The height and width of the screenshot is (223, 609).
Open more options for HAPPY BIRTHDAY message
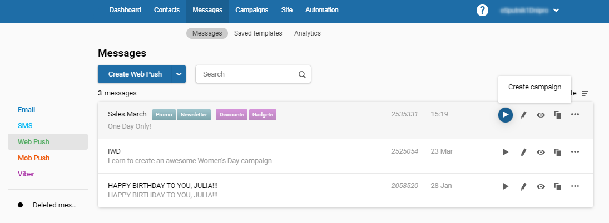(575, 186)
